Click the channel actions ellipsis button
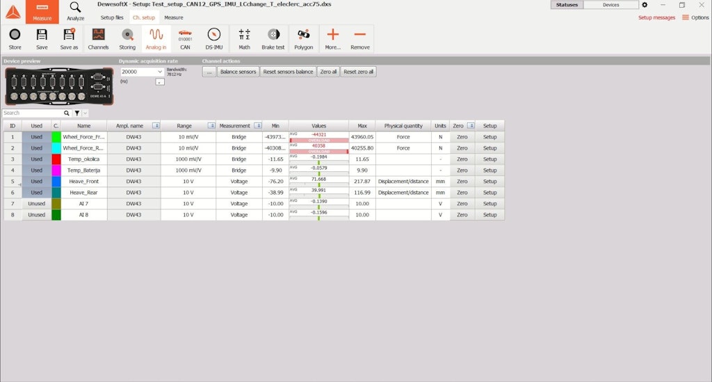This screenshot has width=712, height=382. (209, 72)
